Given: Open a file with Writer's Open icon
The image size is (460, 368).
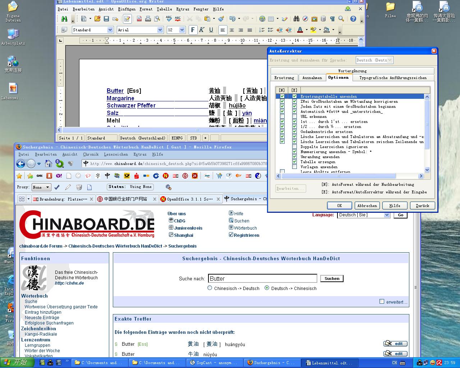Looking at the screenshot, I should pyautogui.click(x=97, y=19).
